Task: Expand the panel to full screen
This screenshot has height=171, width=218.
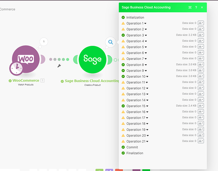Action: pos(190,8)
